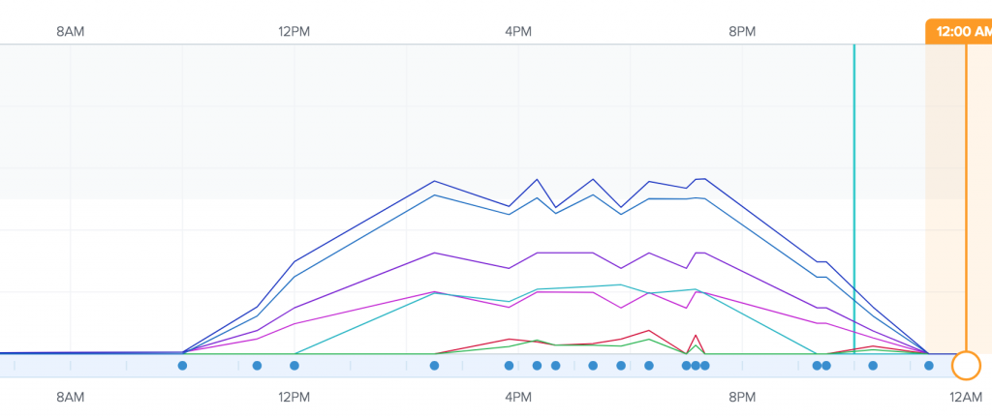The width and height of the screenshot is (992, 418).
Task: Click the 8AM label on top axis
Action: click(71, 31)
